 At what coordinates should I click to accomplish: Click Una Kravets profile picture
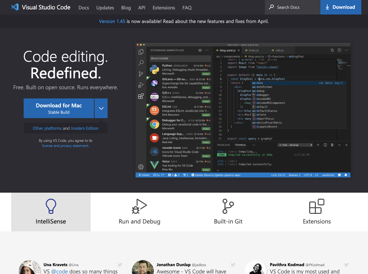coord(30,267)
